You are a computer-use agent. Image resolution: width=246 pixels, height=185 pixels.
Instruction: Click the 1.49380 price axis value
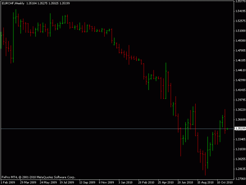[x=240, y=41]
